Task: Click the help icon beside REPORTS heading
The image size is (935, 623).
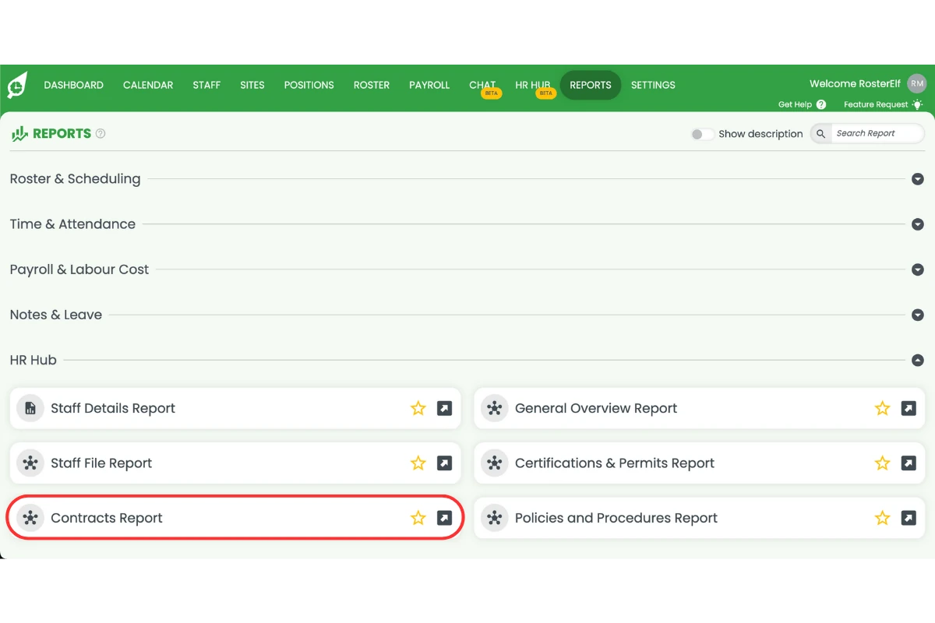Action: [x=101, y=134]
